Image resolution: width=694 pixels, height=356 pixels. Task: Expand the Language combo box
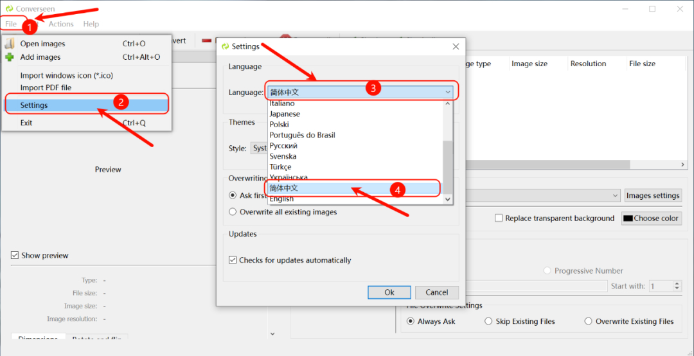(360, 92)
